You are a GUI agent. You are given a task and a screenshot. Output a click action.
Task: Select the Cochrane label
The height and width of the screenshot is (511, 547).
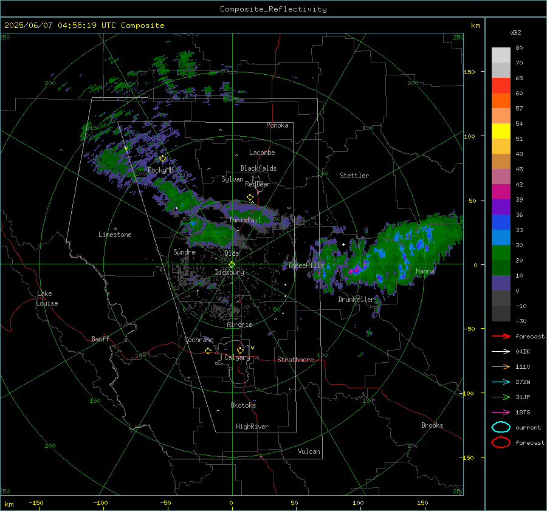click(199, 340)
